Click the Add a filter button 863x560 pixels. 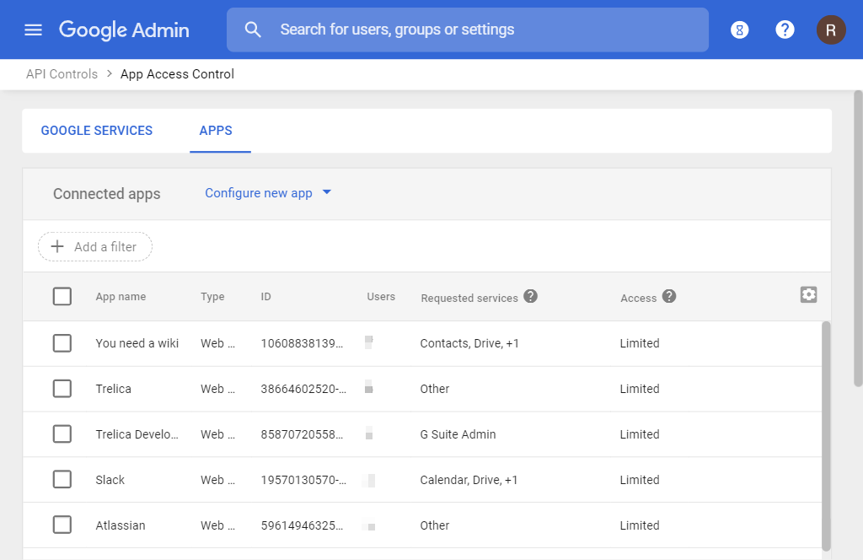tap(95, 247)
